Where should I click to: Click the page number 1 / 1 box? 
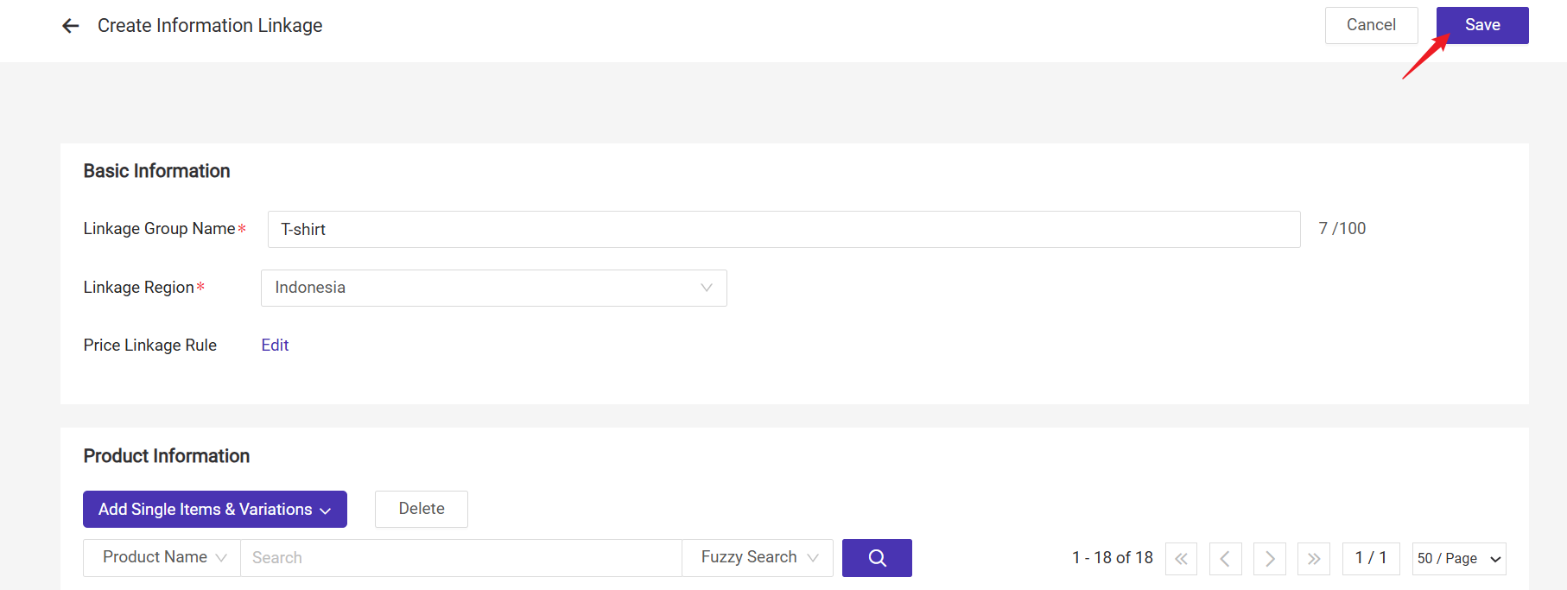coord(1371,559)
